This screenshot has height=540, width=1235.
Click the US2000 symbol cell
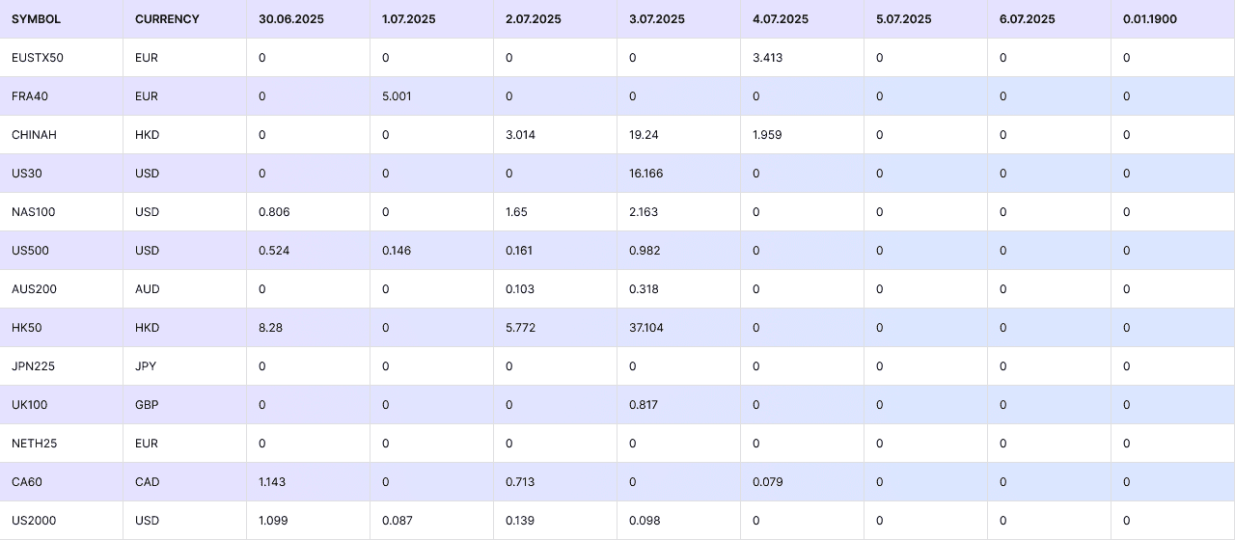pos(62,521)
